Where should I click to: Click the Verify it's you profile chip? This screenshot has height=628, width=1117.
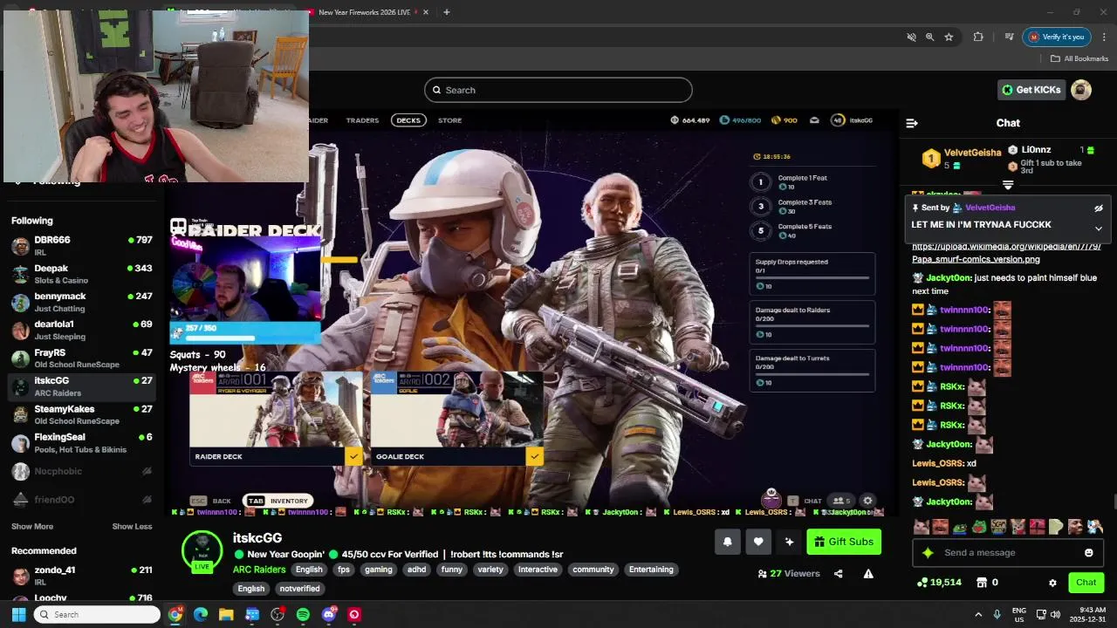pyautogui.click(x=1057, y=37)
